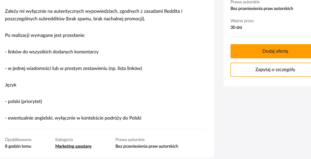Click the Kategoria label
This screenshot has height=159, width=311.
[x=64, y=139]
